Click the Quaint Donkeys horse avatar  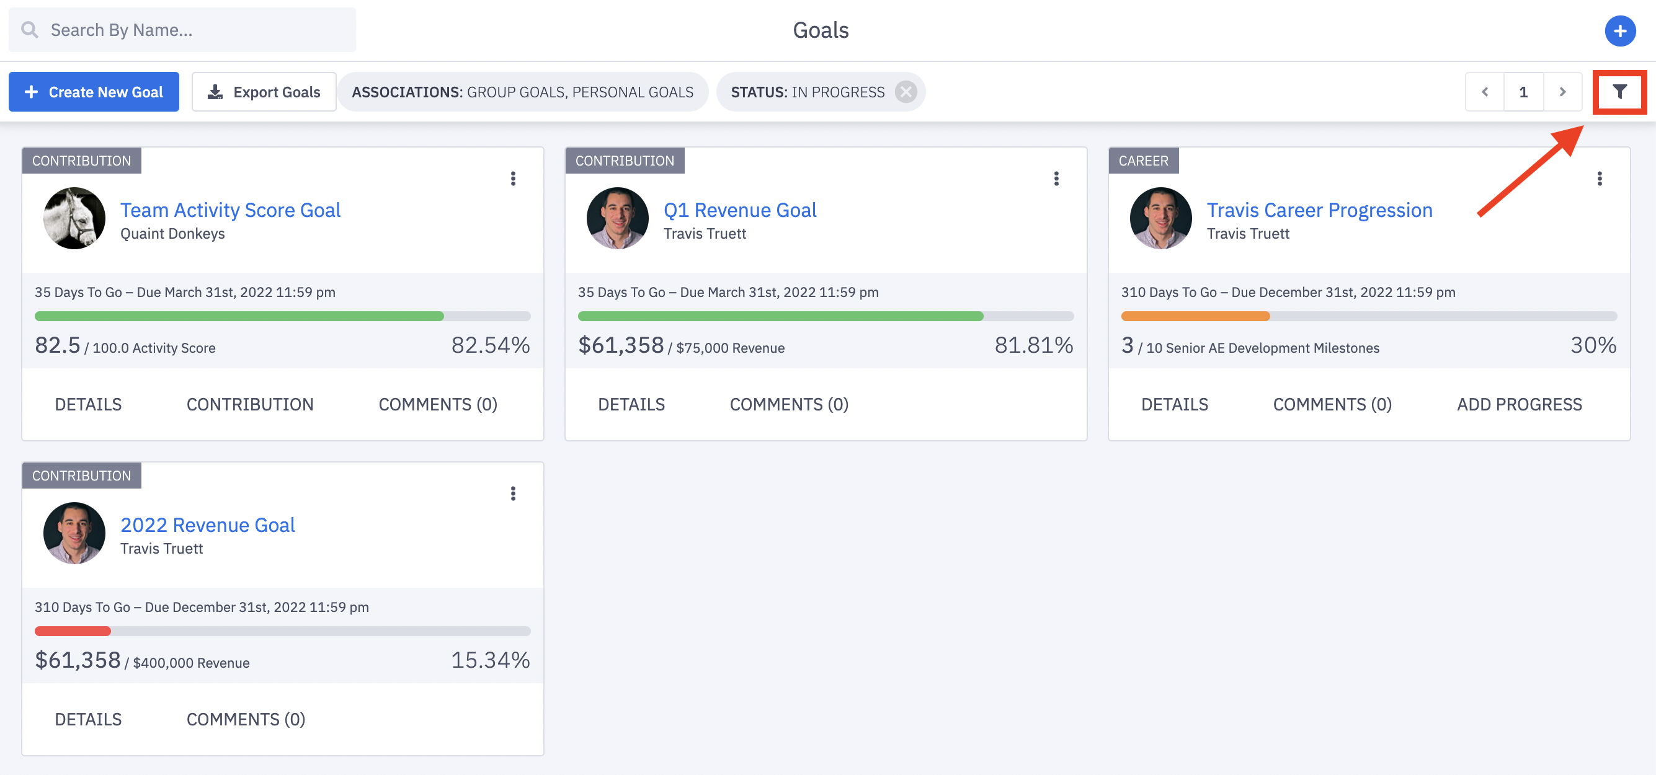(x=74, y=218)
